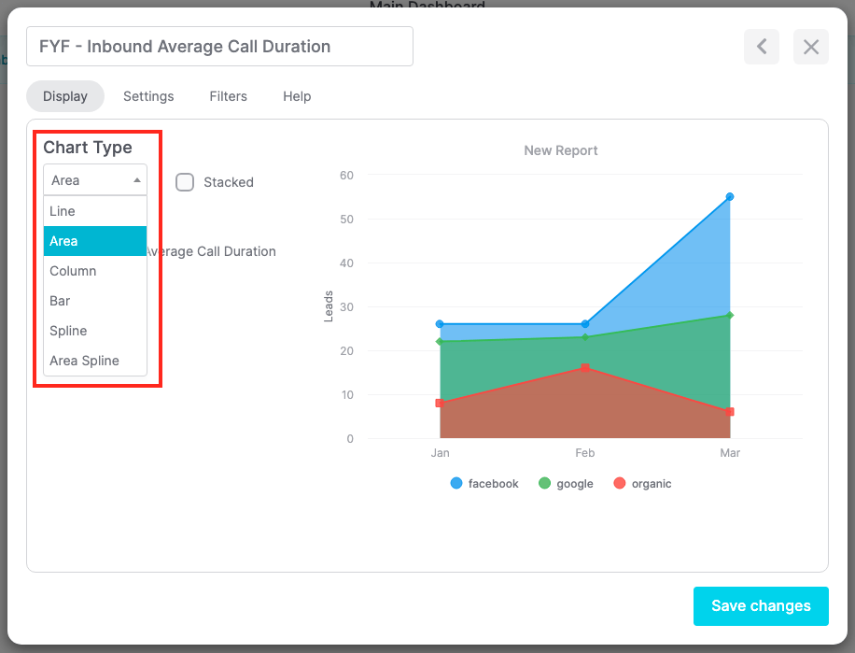Click the google legend label
Viewport: 855px width, 653px height.
(575, 484)
